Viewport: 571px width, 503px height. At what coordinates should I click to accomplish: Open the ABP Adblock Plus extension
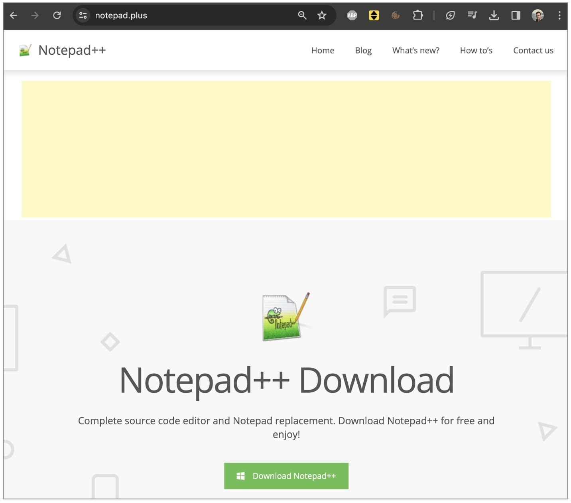click(352, 16)
